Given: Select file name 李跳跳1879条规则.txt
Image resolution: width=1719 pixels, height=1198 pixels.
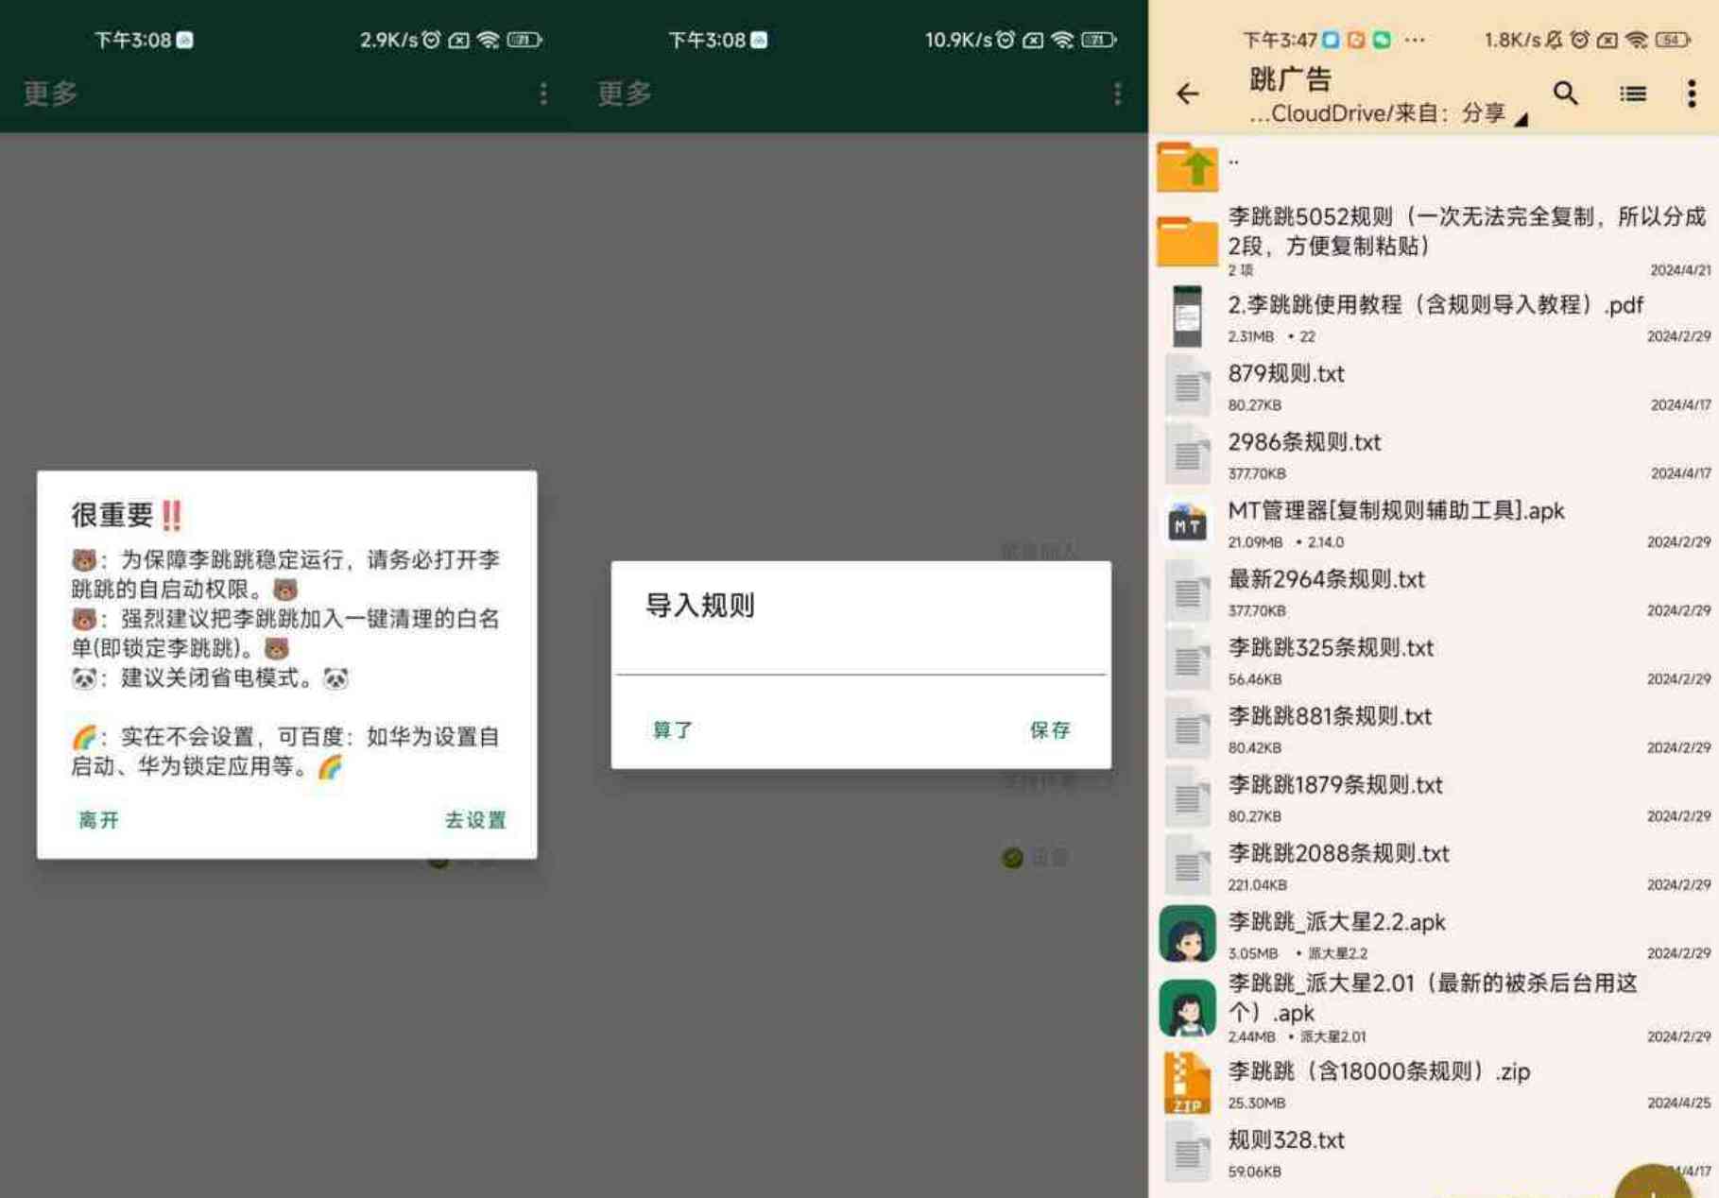Looking at the screenshot, I should click(1335, 785).
